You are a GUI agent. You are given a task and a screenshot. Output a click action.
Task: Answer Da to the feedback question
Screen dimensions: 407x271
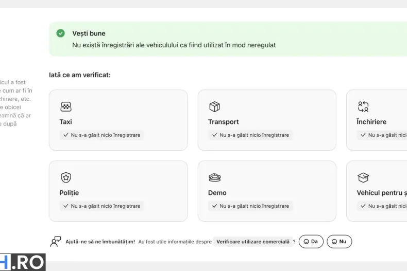click(x=311, y=242)
